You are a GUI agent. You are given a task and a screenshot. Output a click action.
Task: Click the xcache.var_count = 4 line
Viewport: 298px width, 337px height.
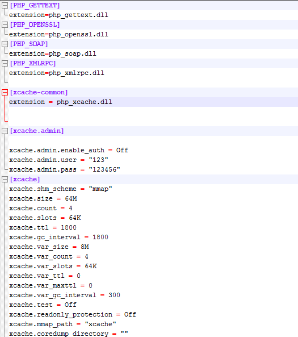pyautogui.click(x=49, y=257)
